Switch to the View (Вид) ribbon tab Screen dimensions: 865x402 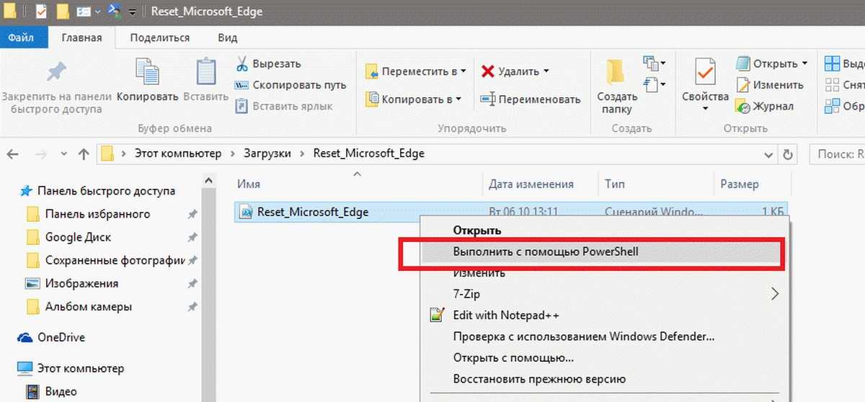tap(228, 37)
